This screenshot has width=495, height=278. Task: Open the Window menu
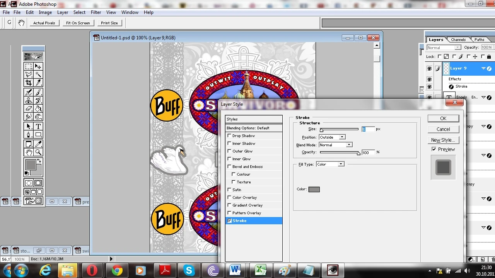[x=130, y=12]
